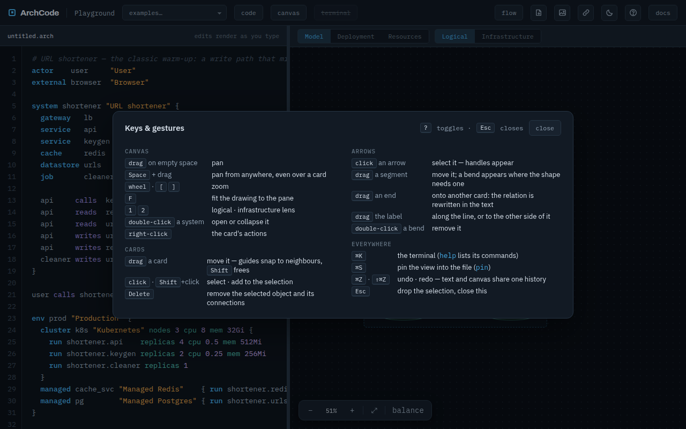The image size is (686, 429).
Task: Toggle the code pane
Action: pyautogui.click(x=249, y=13)
